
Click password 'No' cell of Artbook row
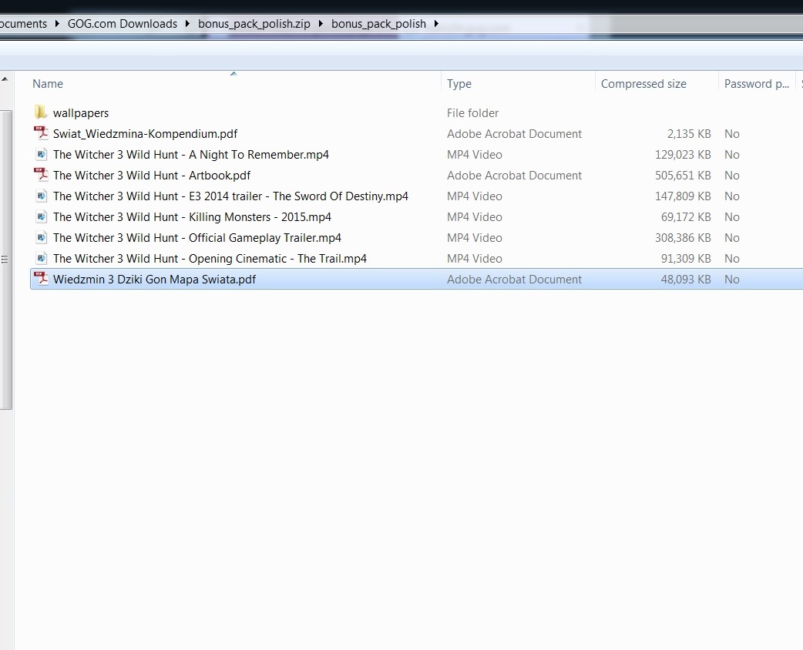[732, 176]
